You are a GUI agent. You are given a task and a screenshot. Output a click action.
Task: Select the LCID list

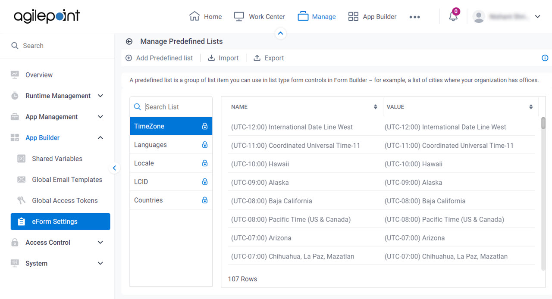(171, 182)
